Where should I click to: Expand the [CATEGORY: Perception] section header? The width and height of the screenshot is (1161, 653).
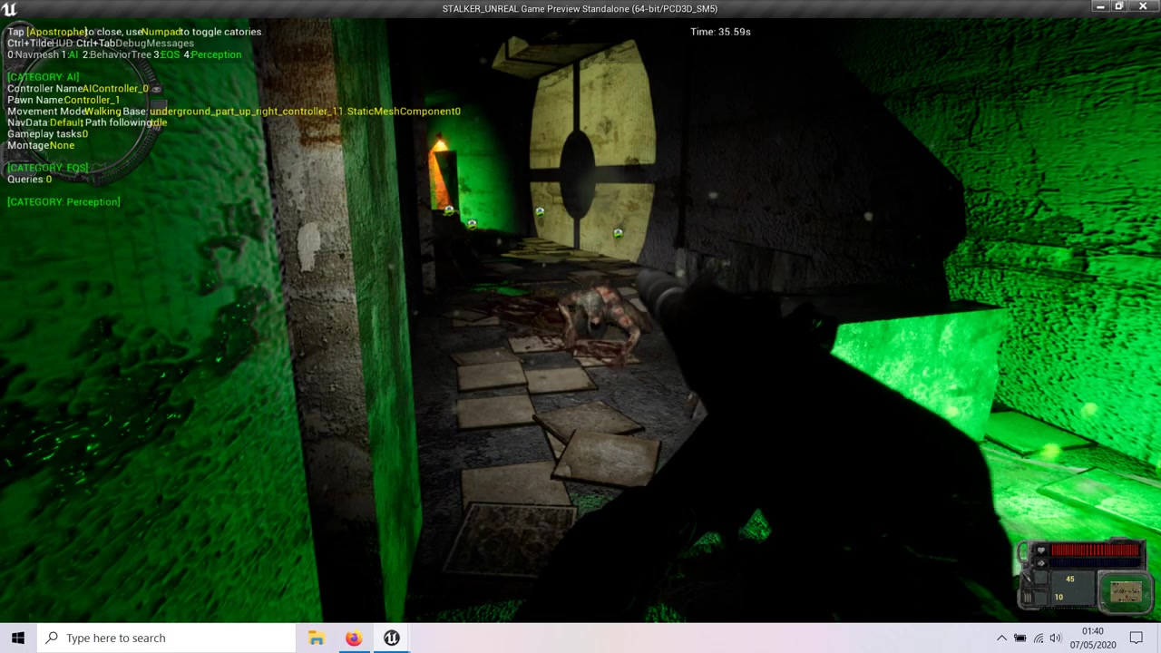pyautogui.click(x=63, y=201)
